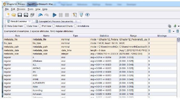
Task: Click the date_time type cell
Action: 75,50
